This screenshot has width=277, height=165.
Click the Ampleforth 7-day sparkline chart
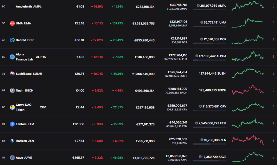[248, 6]
